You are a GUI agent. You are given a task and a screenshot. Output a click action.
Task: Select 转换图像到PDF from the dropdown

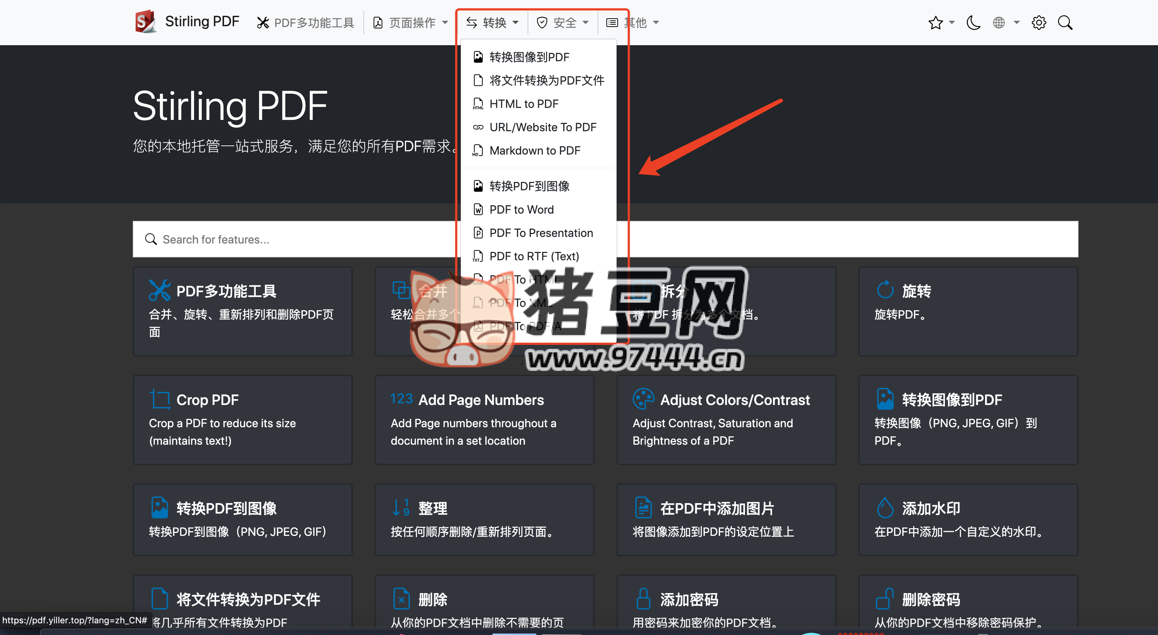(529, 57)
